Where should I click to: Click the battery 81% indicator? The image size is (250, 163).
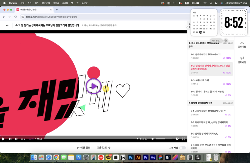click(x=196, y=3)
